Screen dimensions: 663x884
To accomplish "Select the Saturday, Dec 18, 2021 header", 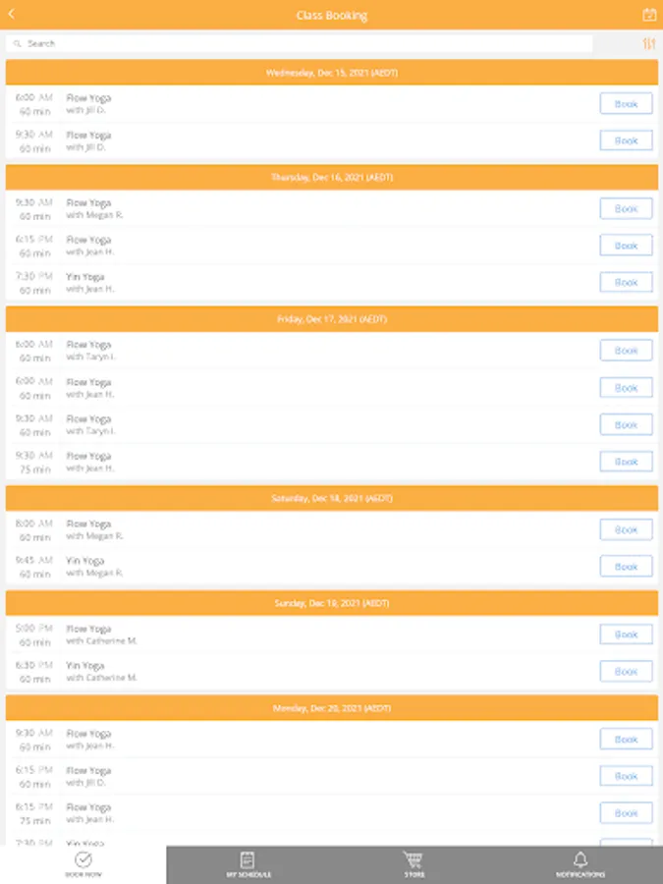I will 332,499.
